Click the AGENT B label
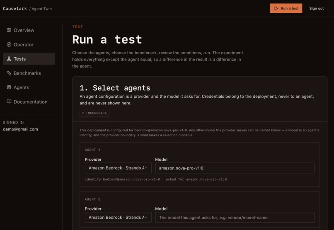334x230 pixels. 93,199
